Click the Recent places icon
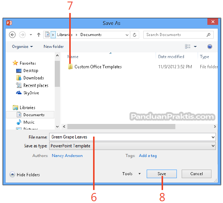The image size is (223, 203). (19, 85)
